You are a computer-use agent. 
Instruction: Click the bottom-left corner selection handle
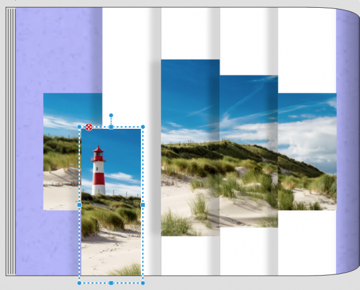click(x=79, y=283)
